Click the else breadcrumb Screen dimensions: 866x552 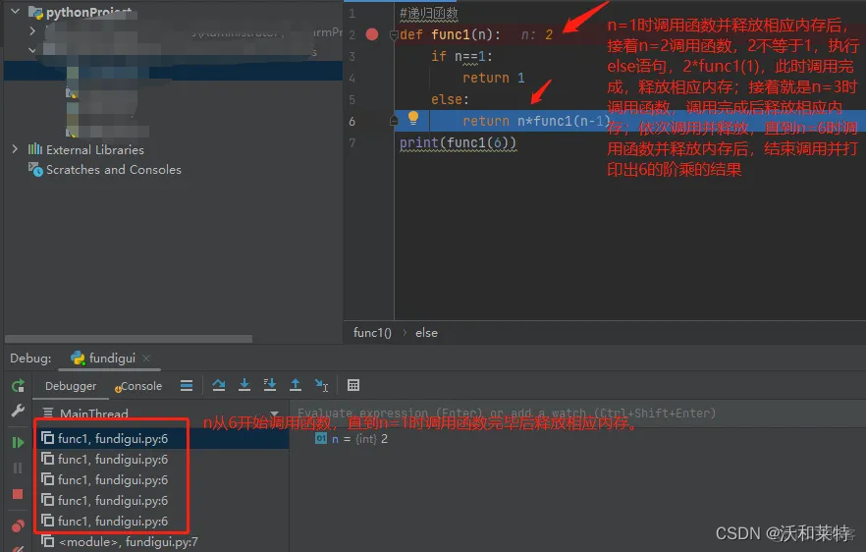tap(426, 333)
